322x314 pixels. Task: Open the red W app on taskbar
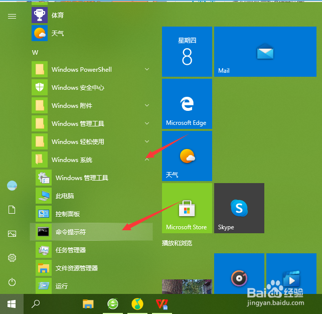(x=162, y=304)
